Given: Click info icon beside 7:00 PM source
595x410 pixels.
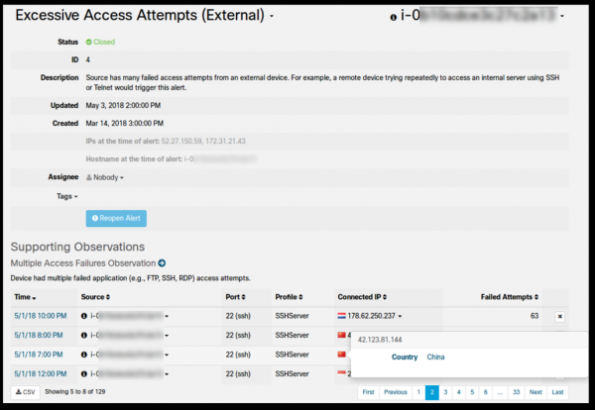Looking at the screenshot, I should click(x=84, y=354).
